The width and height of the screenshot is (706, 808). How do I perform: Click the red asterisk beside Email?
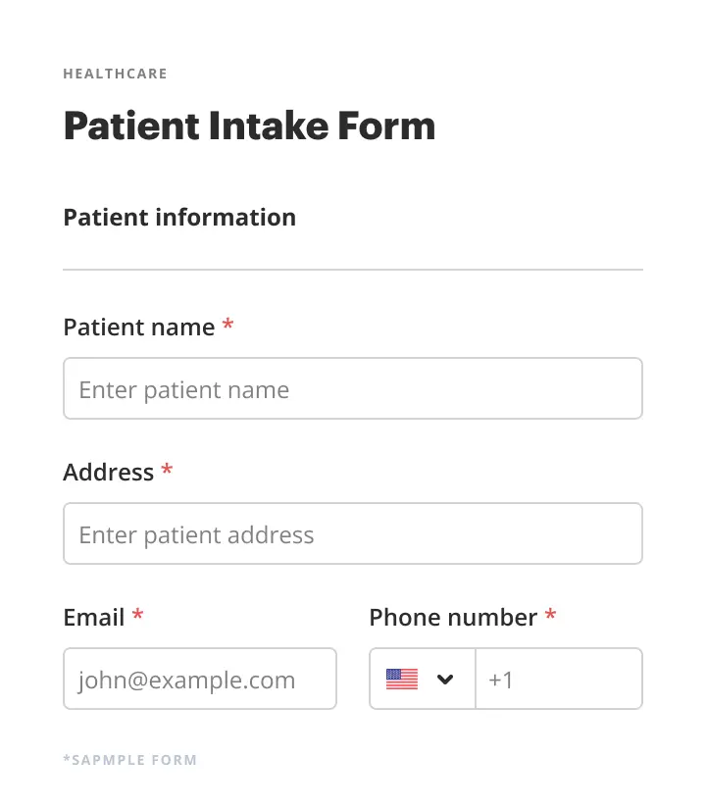[x=138, y=617]
